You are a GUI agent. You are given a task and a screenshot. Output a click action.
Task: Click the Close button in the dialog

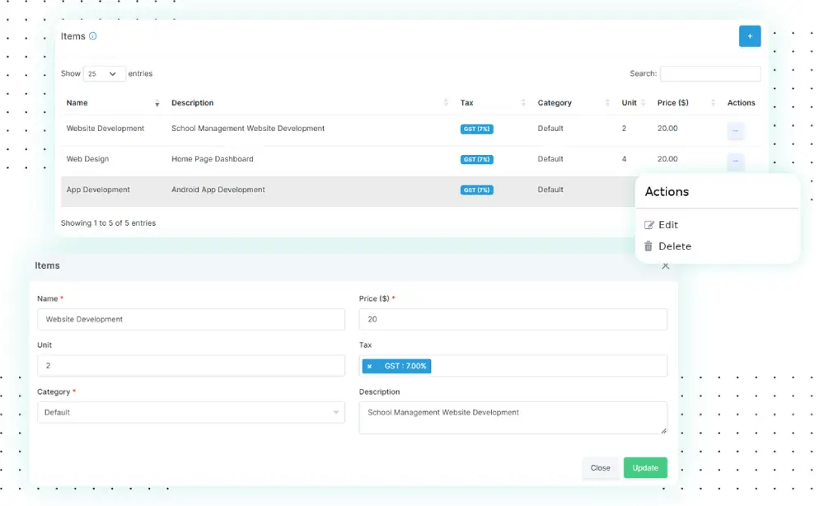pyautogui.click(x=601, y=467)
